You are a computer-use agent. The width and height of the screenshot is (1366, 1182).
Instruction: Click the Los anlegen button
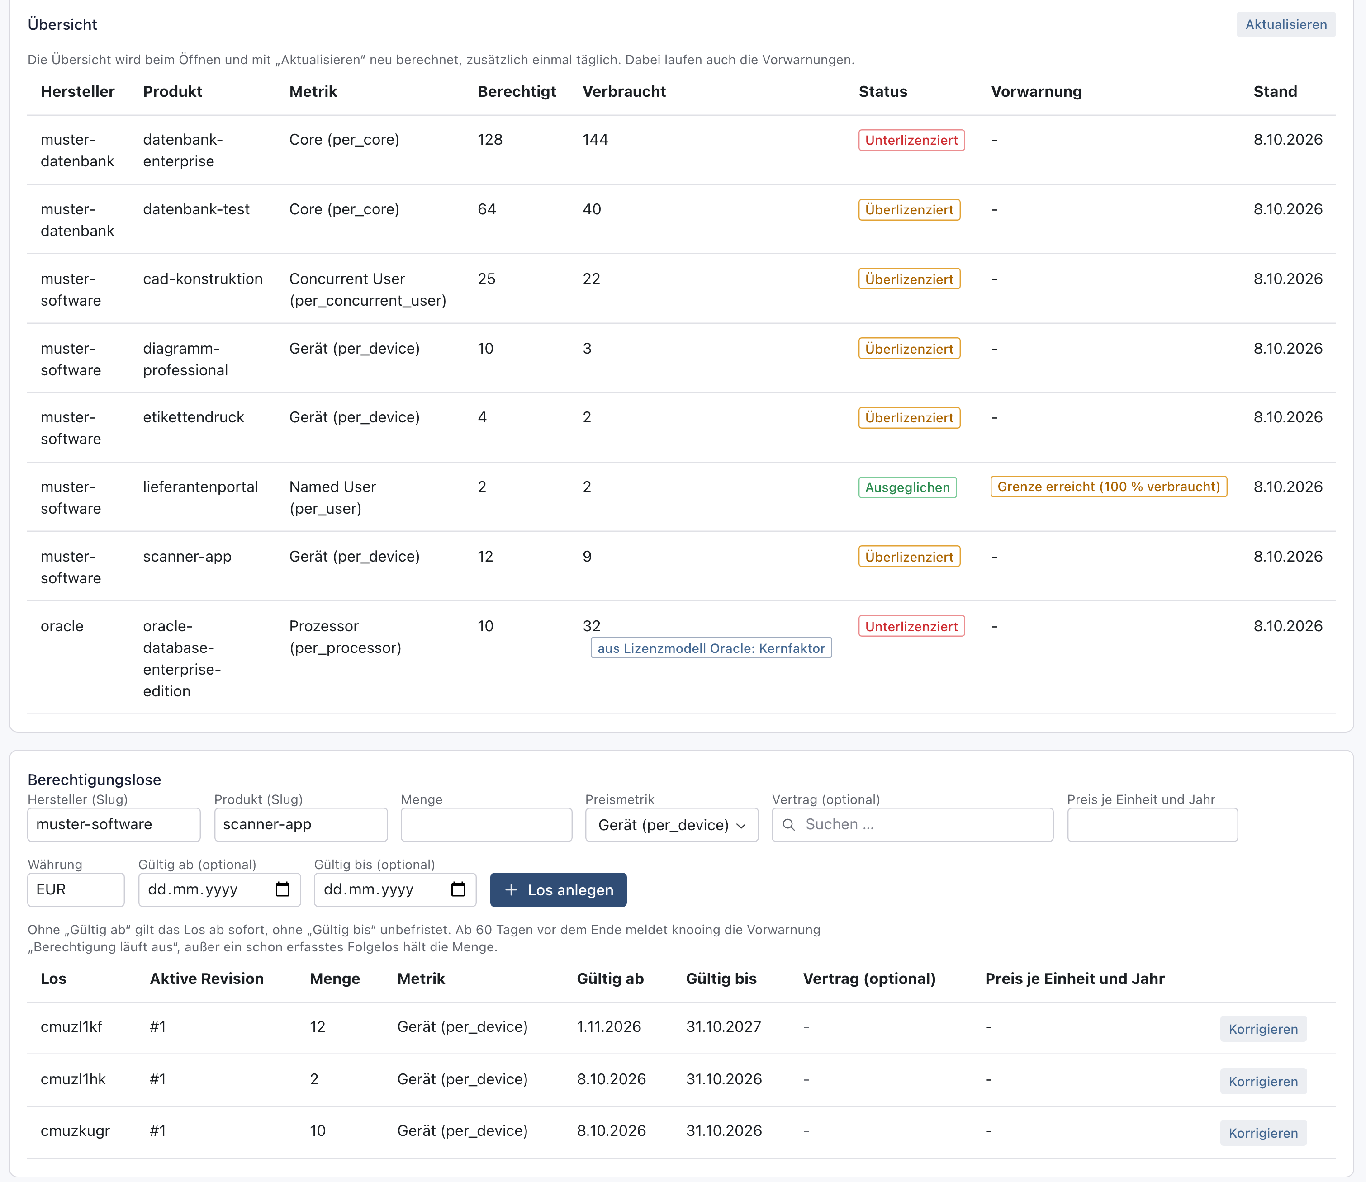[x=558, y=890]
